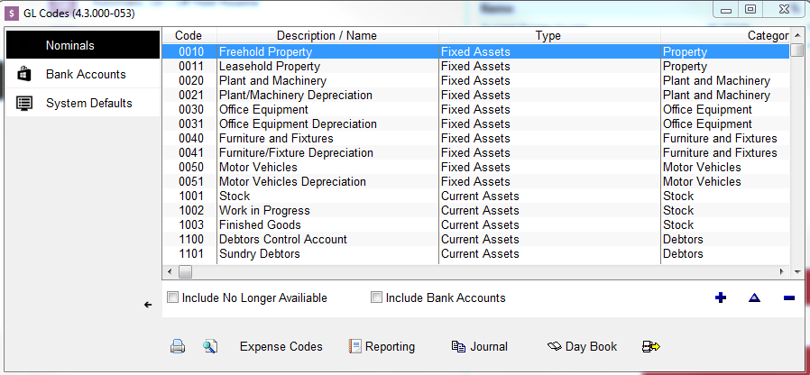
Task: Select the Debtors Control Account row
Action: click(x=475, y=239)
